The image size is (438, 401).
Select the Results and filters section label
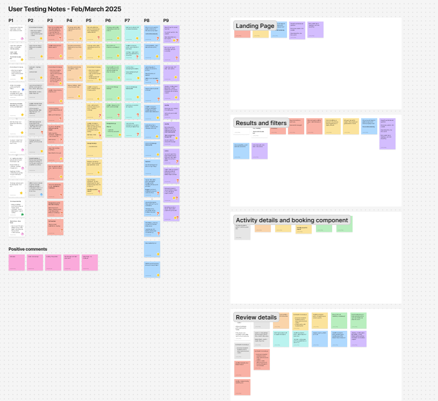pyautogui.click(x=261, y=123)
